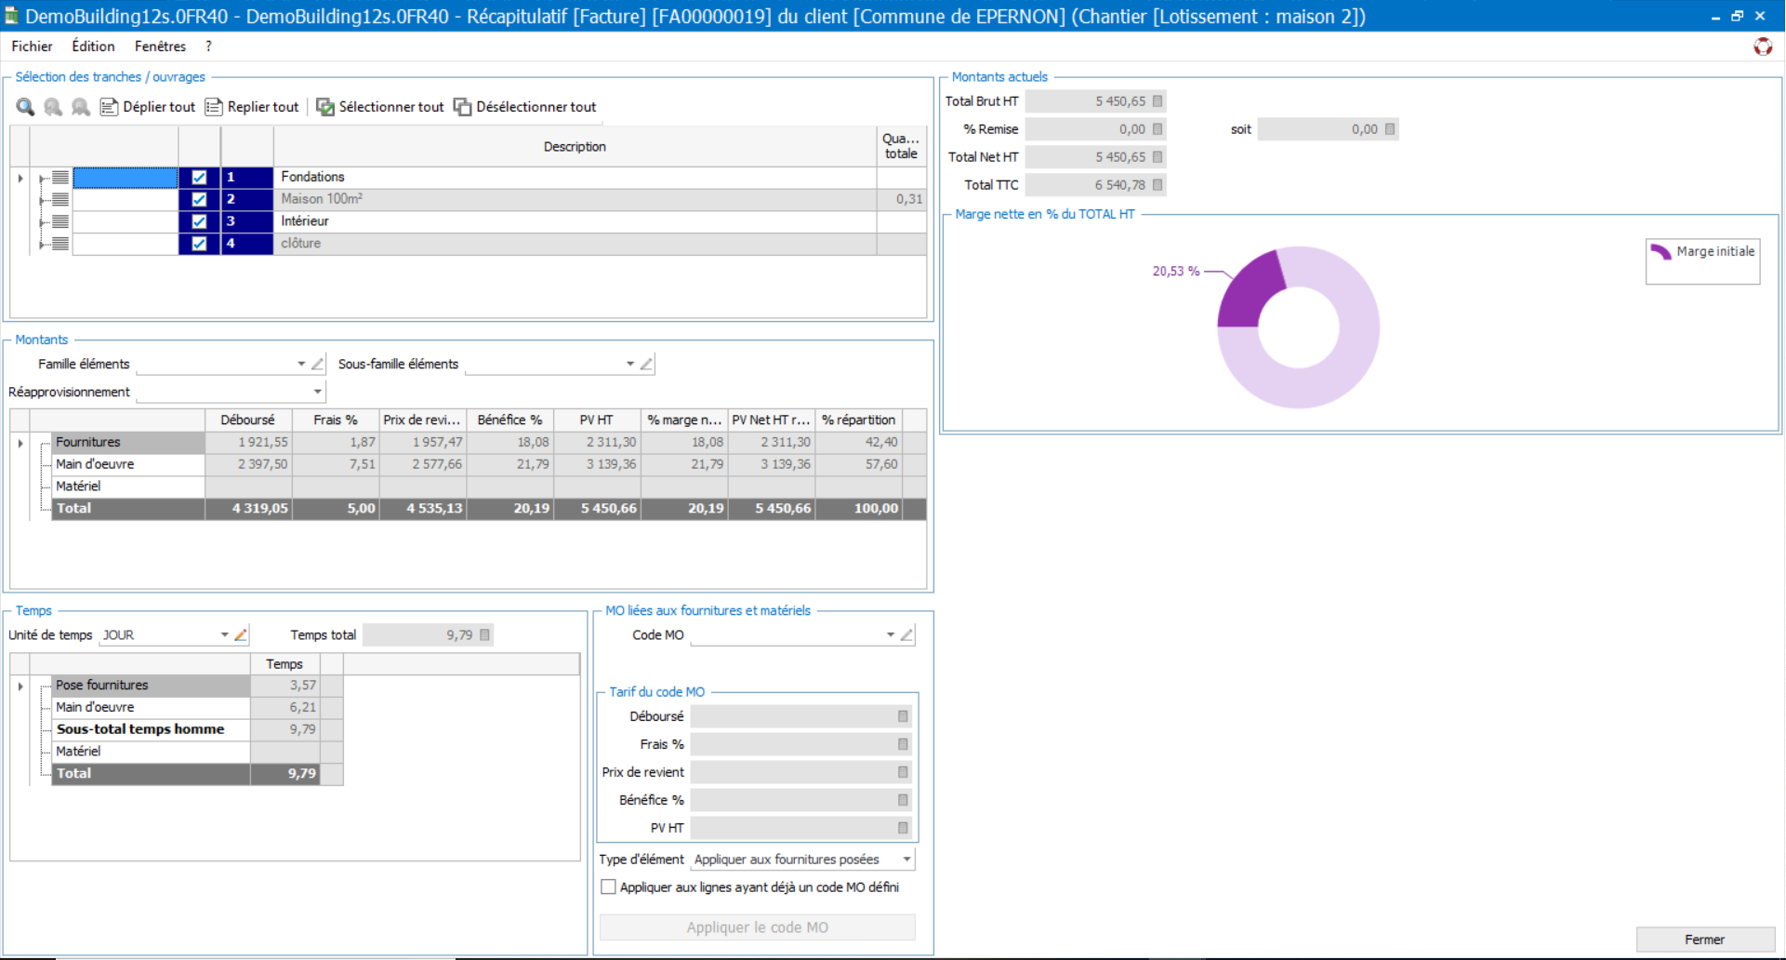1786x960 pixels.
Task: Open the Sous-famille éléments dropdown
Action: 629,364
